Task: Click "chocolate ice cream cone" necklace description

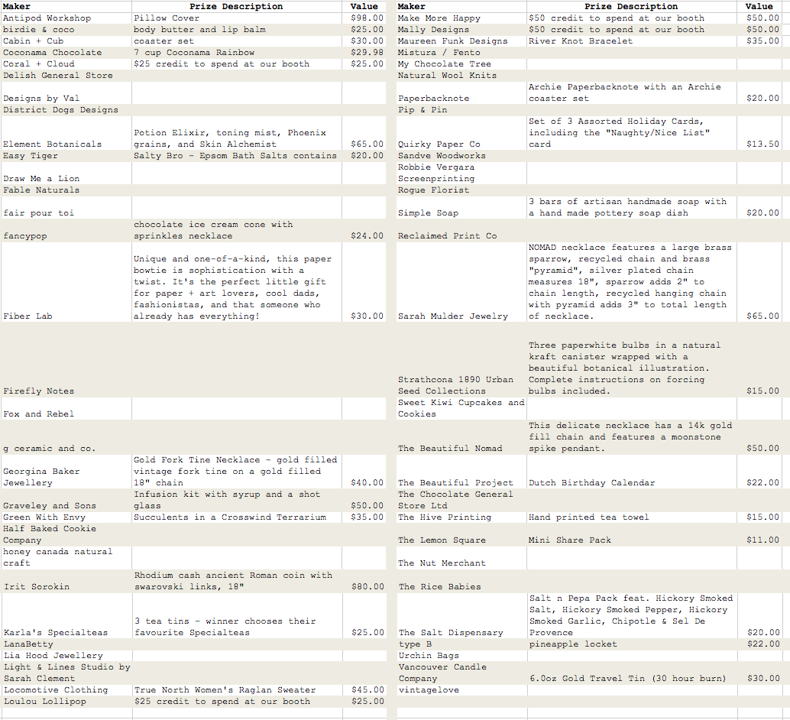Action: [237, 230]
